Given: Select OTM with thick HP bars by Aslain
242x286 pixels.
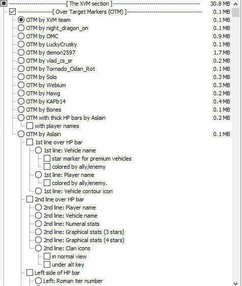Looking at the screenshot, I should [21, 118].
